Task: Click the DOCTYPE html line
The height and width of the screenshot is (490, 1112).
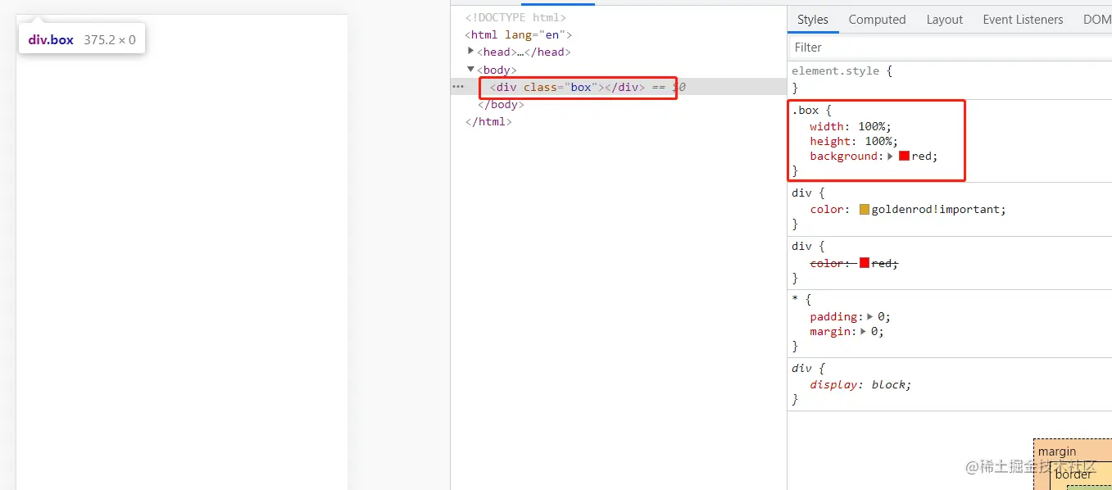Action: (x=515, y=17)
